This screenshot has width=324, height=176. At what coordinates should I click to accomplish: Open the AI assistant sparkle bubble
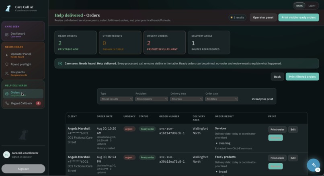(314, 165)
